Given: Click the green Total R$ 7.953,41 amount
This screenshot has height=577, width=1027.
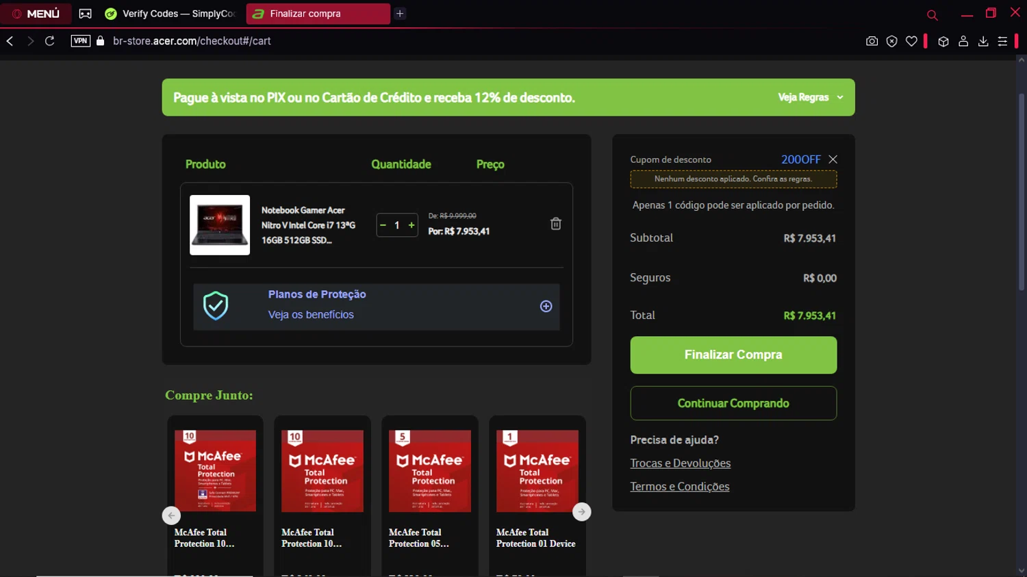Looking at the screenshot, I should click(809, 316).
